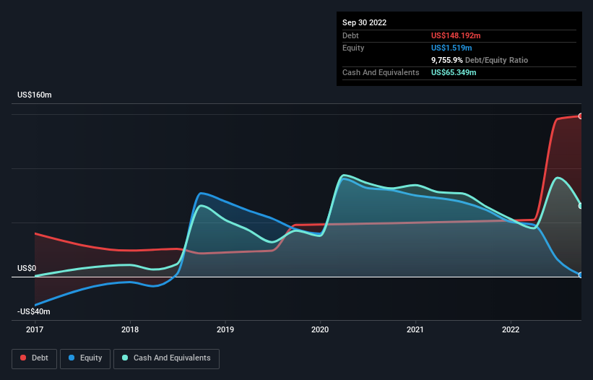Click the US$1.519m equity value

tap(451, 48)
